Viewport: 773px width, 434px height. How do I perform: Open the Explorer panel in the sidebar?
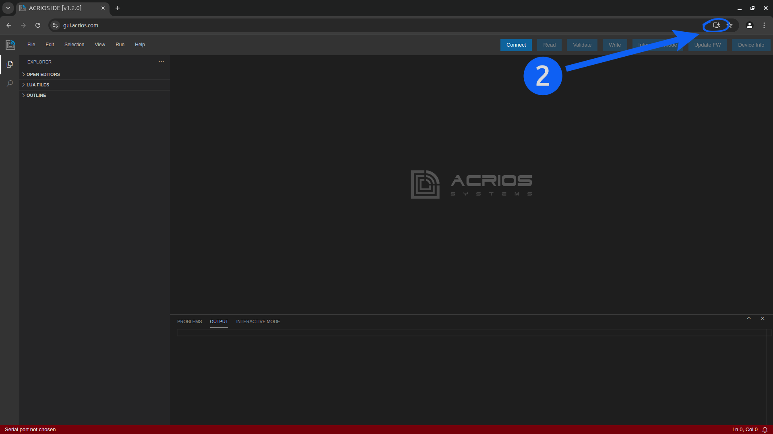click(x=9, y=64)
